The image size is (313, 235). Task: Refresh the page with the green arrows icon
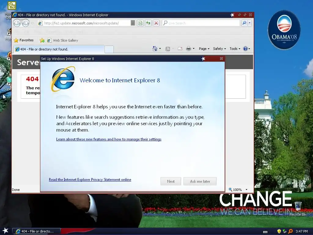point(148,23)
